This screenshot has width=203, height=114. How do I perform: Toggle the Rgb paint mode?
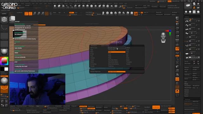(59, 13)
